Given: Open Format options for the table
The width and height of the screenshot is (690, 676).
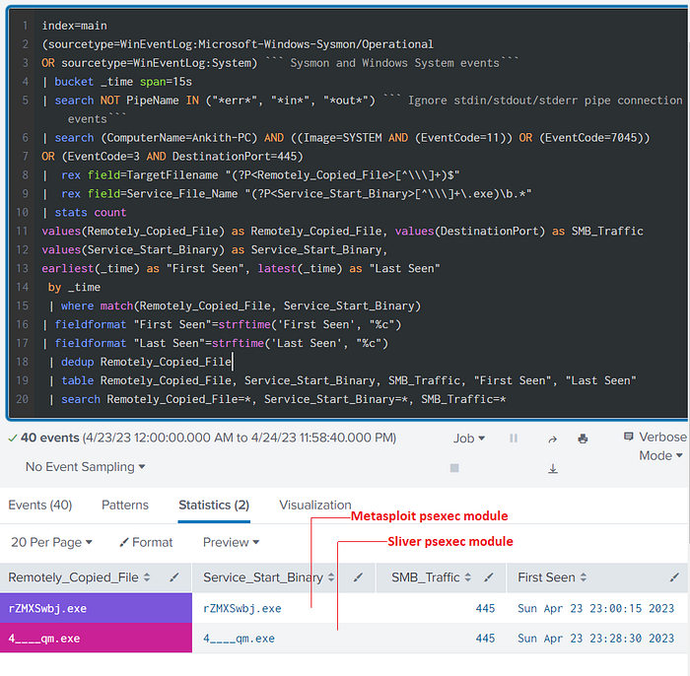Looking at the screenshot, I should click(146, 542).
